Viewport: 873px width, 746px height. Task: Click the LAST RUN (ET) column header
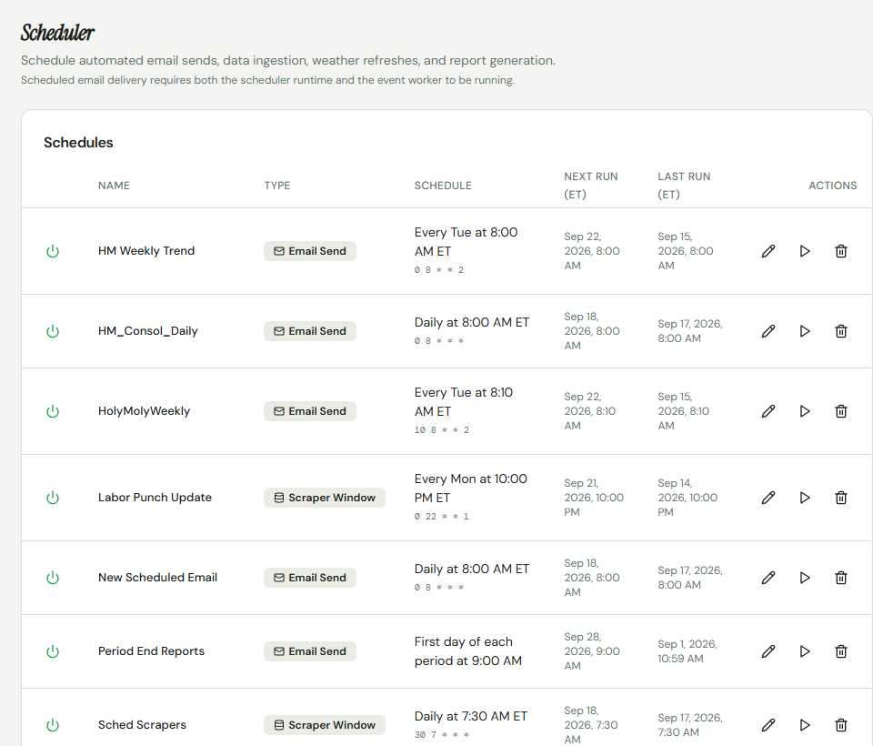pyautogui.click(x=684, y=186)
